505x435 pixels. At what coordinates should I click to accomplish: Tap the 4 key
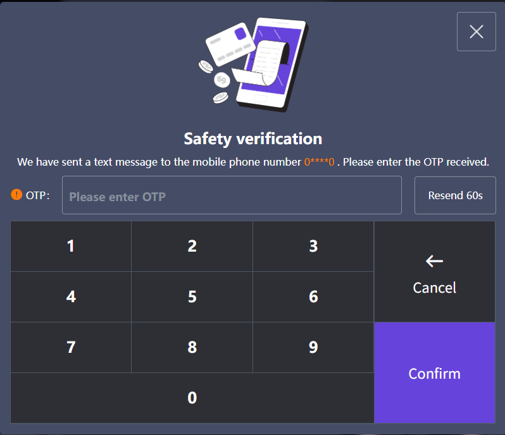click(71, 297)
